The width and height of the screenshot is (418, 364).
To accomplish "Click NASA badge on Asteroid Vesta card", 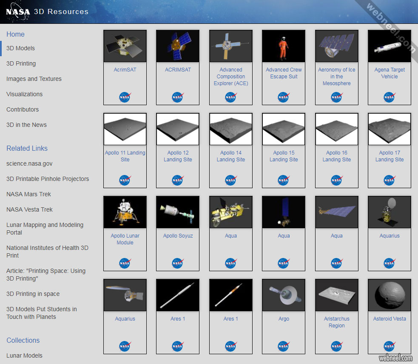I will pyautogui.click(x=389, y=346).
